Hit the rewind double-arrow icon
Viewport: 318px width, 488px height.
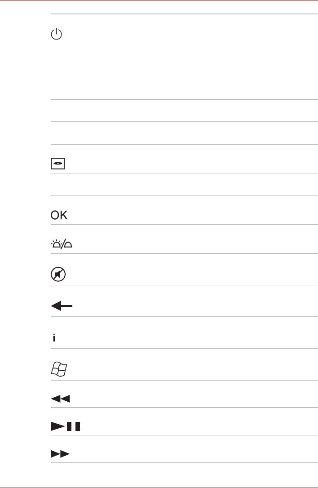(x=60, y=399)
